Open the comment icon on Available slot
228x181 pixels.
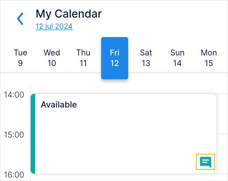(206, 162)
